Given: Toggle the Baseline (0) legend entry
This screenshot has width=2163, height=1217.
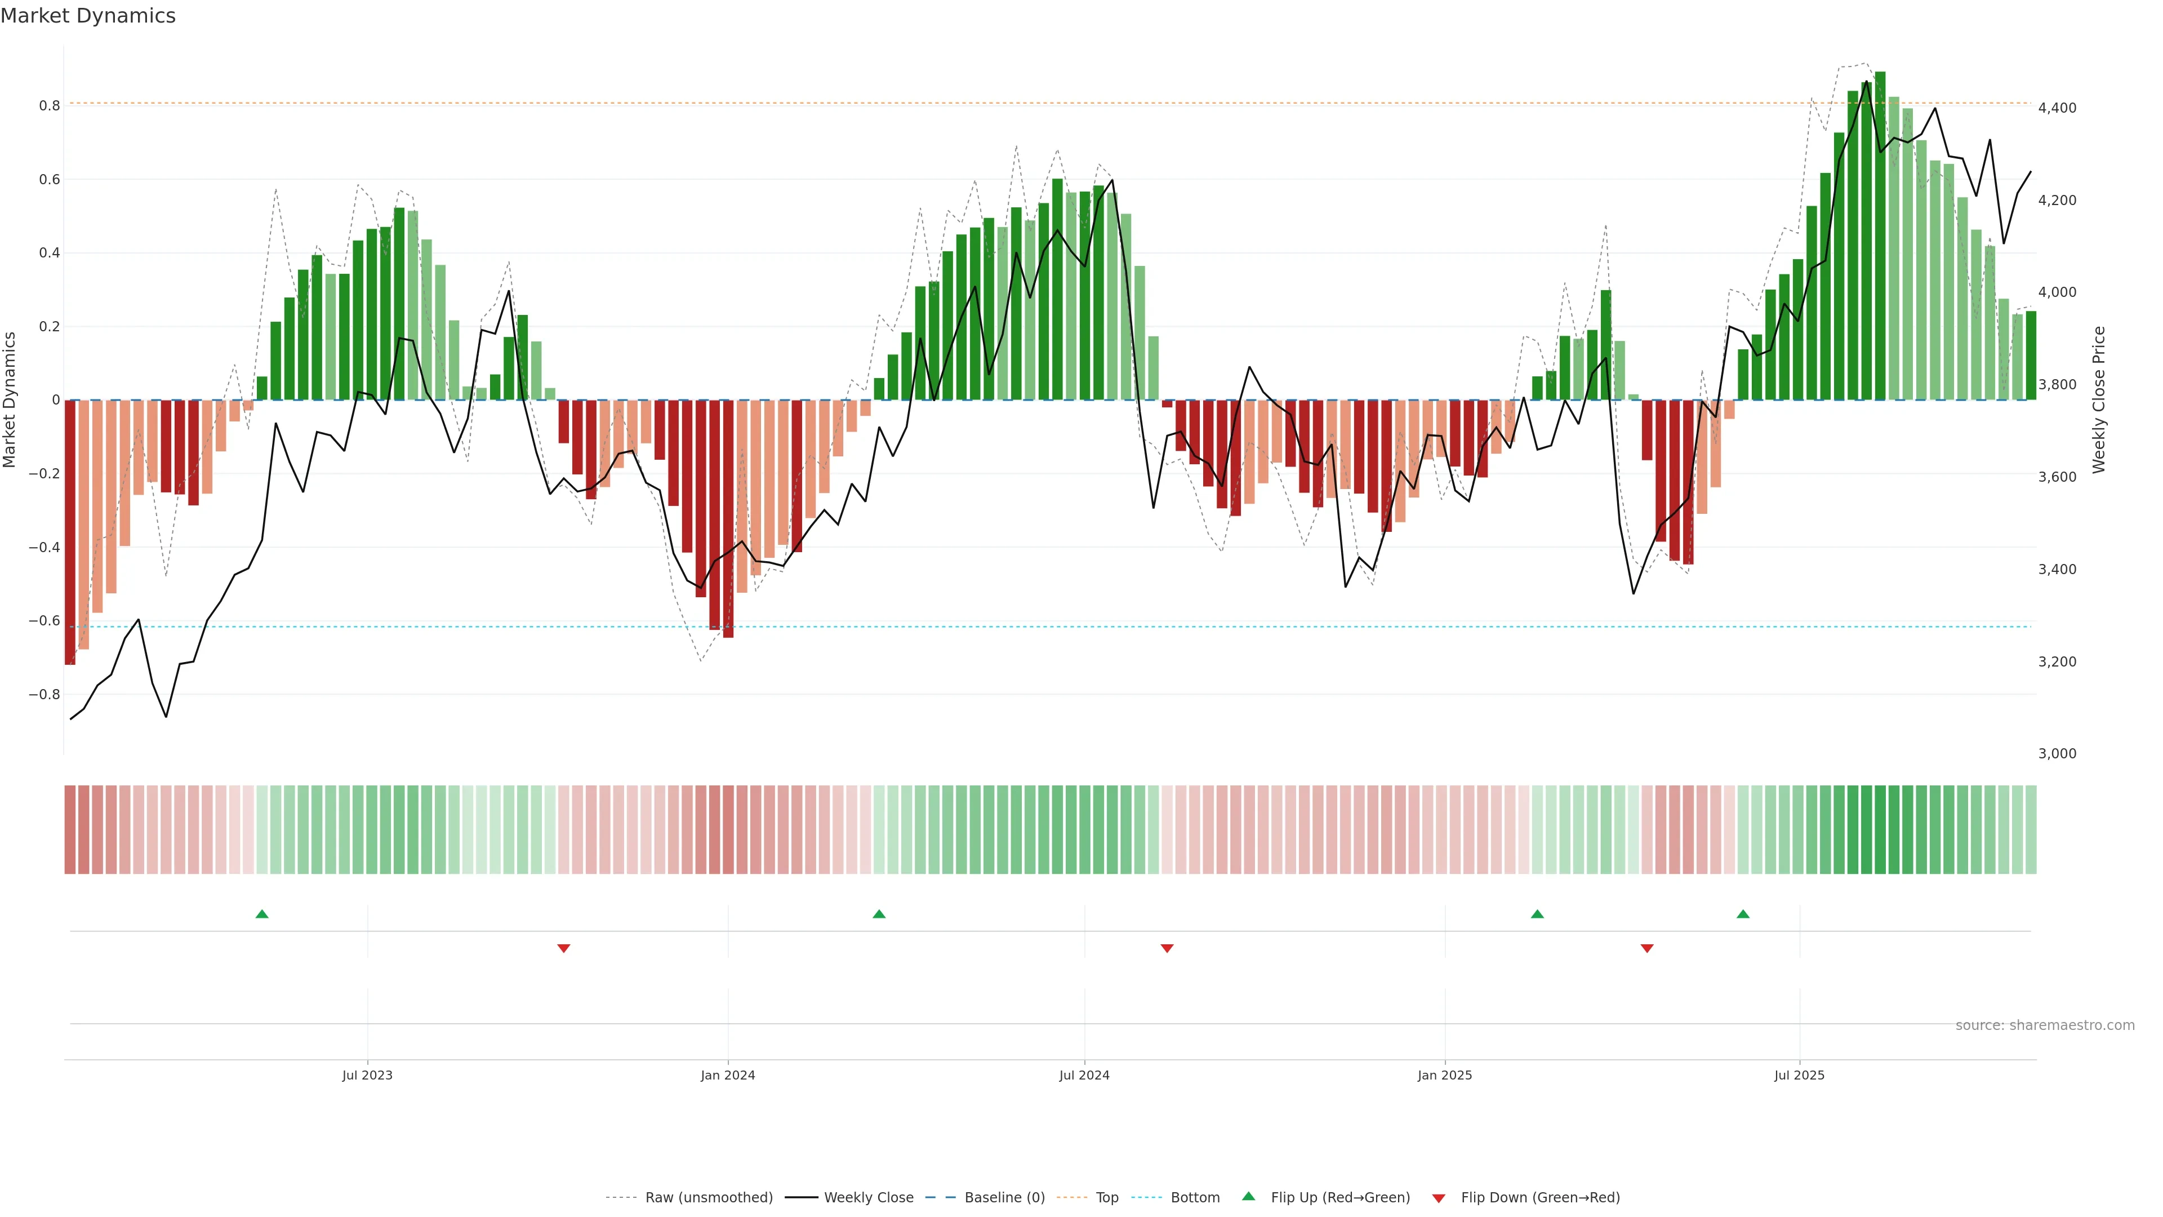Looking at the screenshot, I should (x=1004, y=1198).
